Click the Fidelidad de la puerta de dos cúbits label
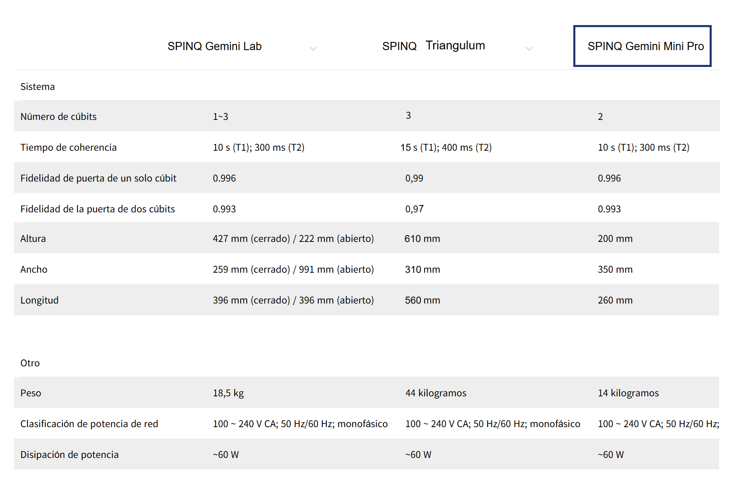731x483 pixels. click(x=98, y=209)
